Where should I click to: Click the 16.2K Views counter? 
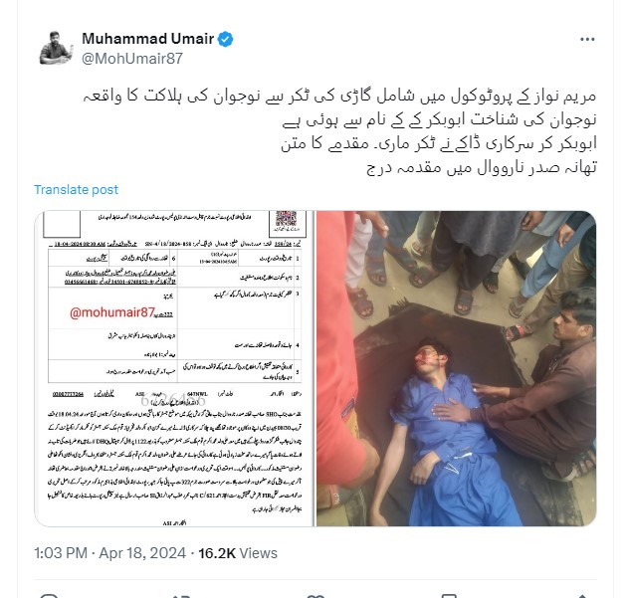[x=238, y=553]
